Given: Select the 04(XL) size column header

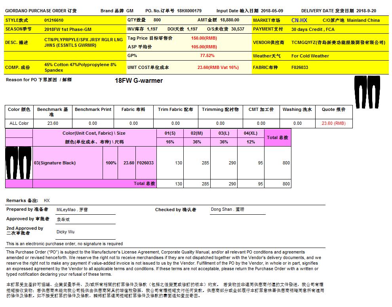Looking at the screenshot, I should click(251, 133).
